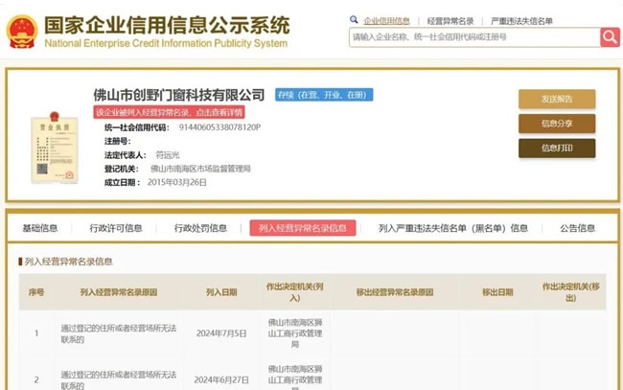623x390 pixels.
Task: Switch to the 列入经营异常名录信息 tab
Action: coord(303,228)
